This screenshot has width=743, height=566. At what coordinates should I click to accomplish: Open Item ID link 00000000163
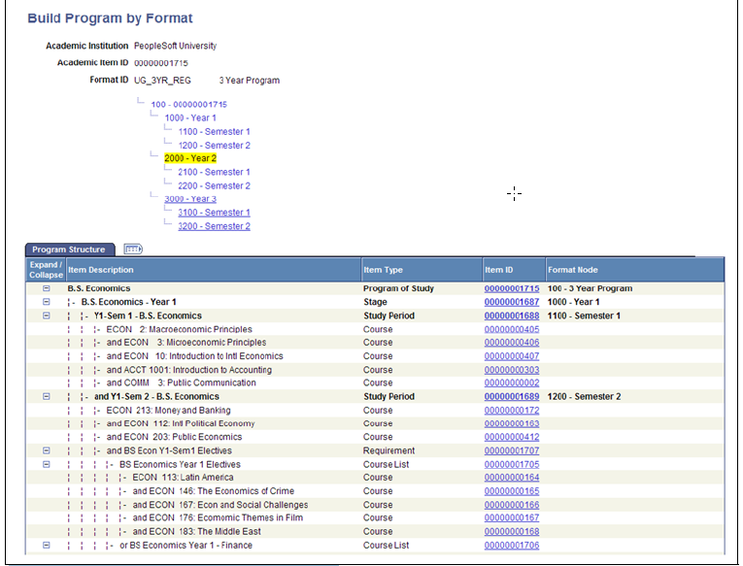coord(512,423)
